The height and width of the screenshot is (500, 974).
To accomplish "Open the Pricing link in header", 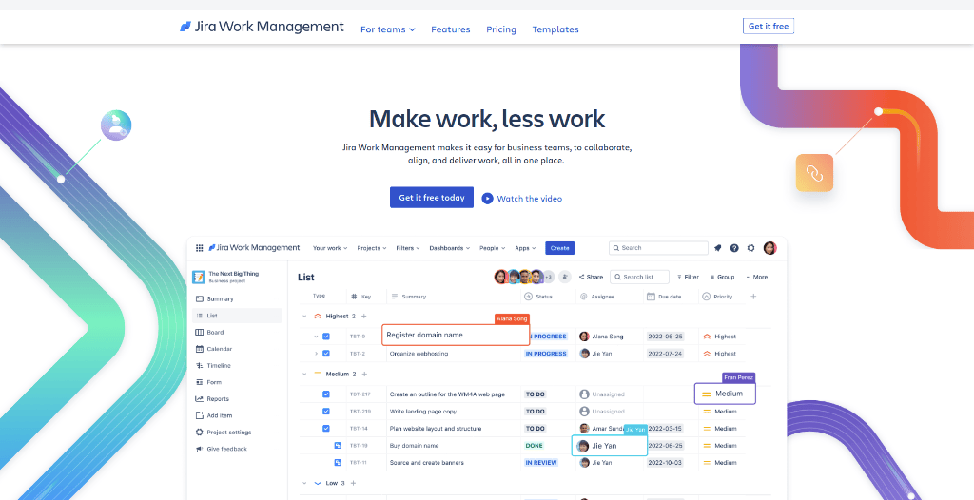I will [x=501, y=29].
